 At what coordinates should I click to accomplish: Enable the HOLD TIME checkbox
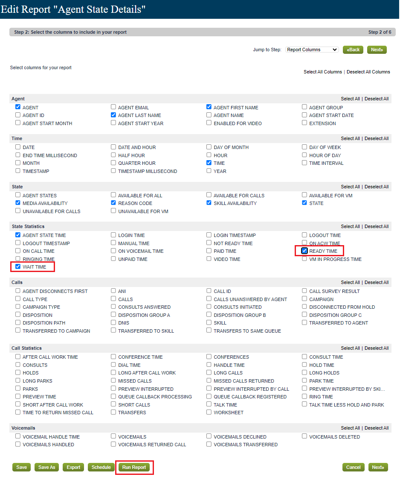point(304,365)
